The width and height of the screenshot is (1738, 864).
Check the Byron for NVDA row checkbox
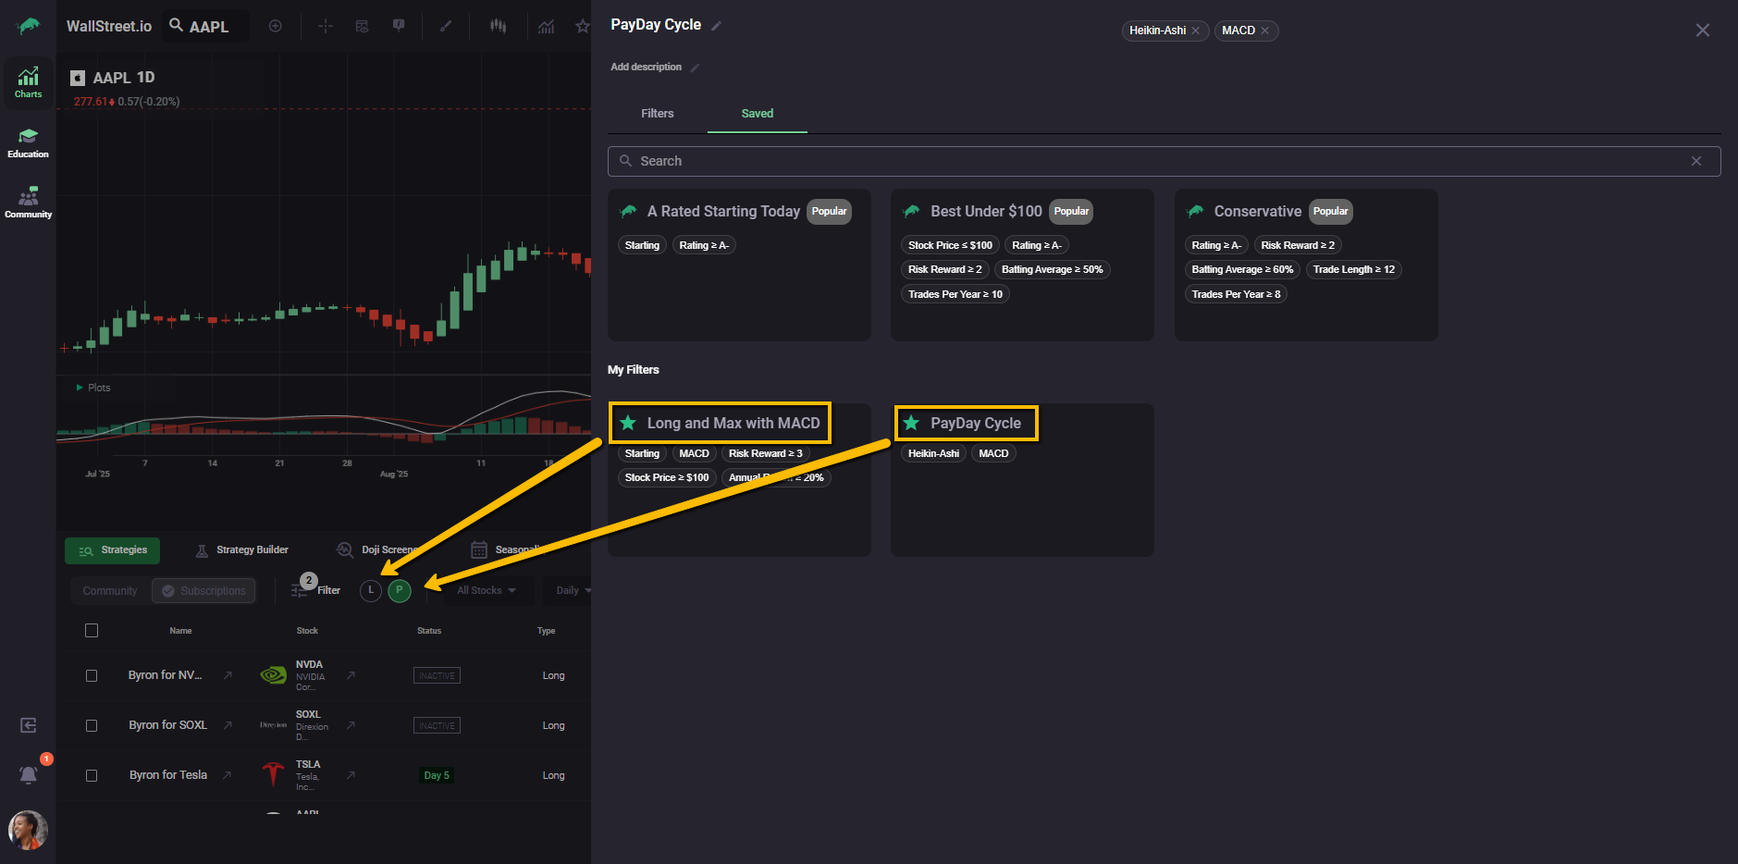click(92, 676)
